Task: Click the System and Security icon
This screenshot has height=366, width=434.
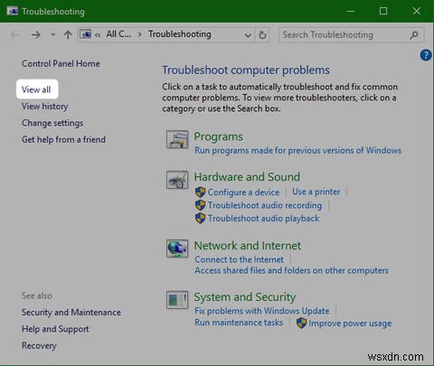Action: [x=177, y=300]
